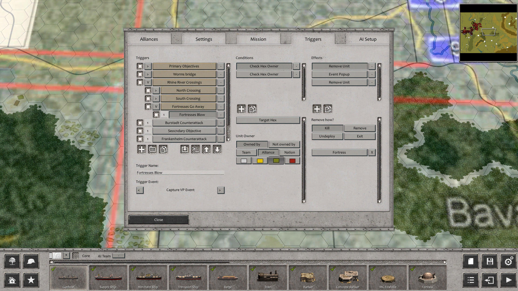Click the gears settings icon bottom right

pyautogui.click(x=508, y=261)
